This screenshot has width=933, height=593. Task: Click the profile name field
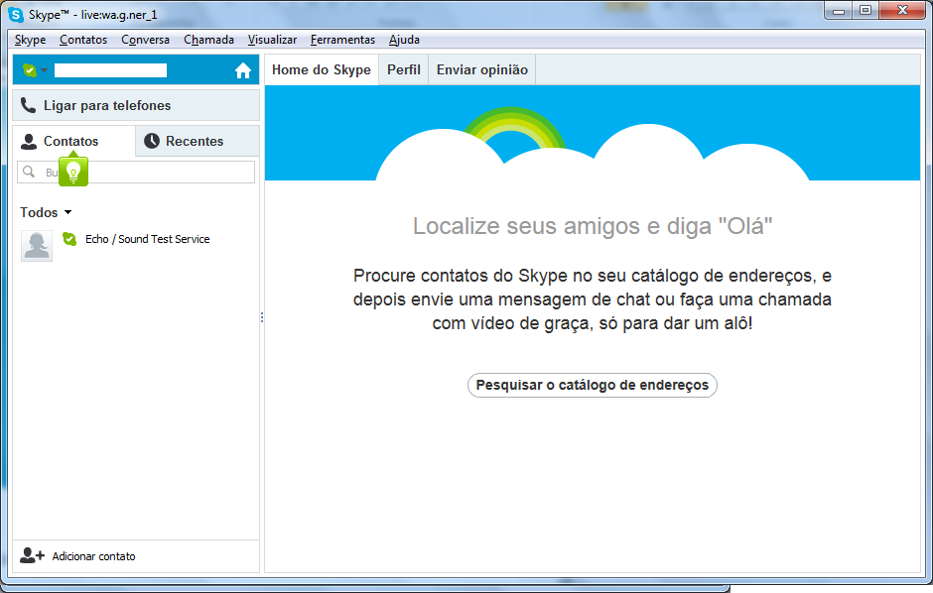(111, 70)
